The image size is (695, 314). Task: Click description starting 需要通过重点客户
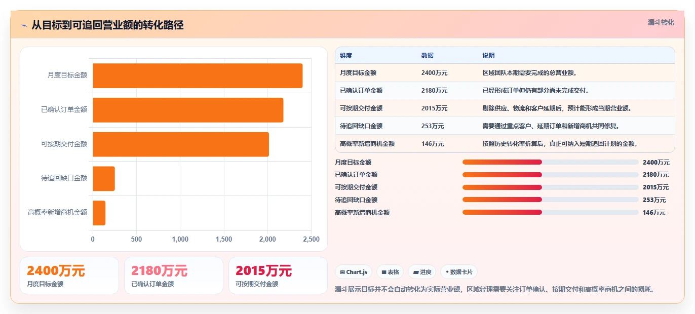click(551, 126)
